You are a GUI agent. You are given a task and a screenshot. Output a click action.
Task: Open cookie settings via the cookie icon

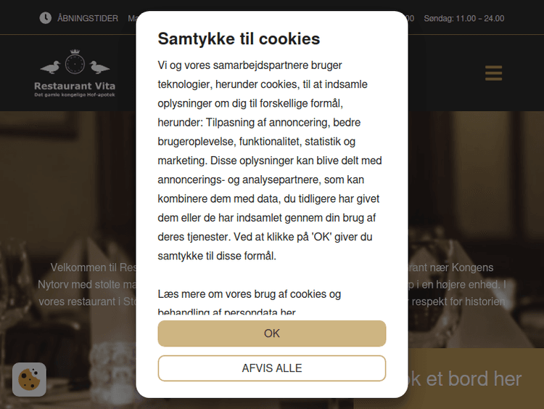point(29,379)
